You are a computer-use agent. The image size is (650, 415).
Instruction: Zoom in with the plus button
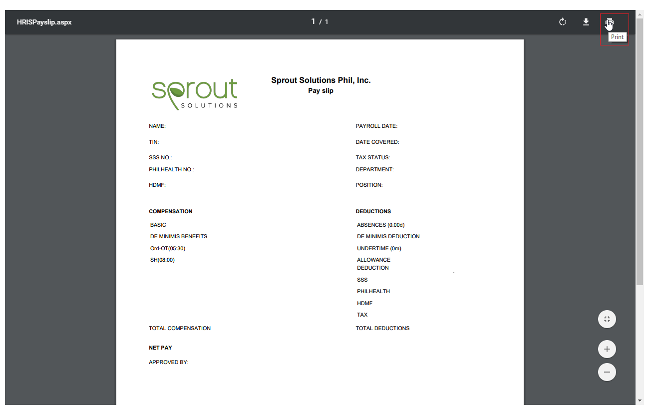point(607,349)
